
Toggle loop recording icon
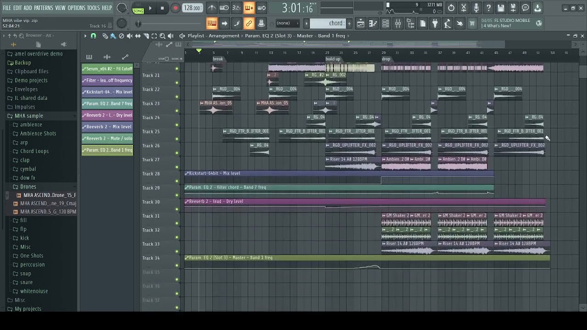coord(261,8)
